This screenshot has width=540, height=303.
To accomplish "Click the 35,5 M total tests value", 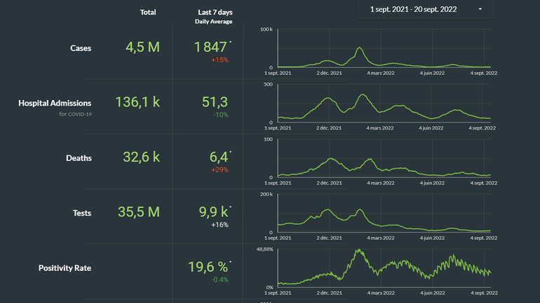I will click(142, 212).
